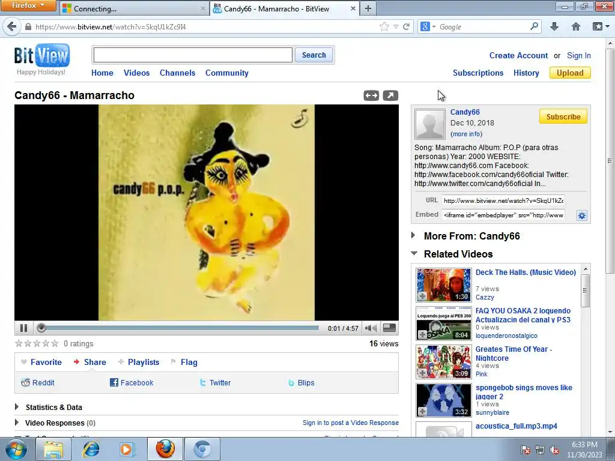615x461 pixels.
Task: Click the wide-view arrows icon above the video
Action: coord(371,95)
